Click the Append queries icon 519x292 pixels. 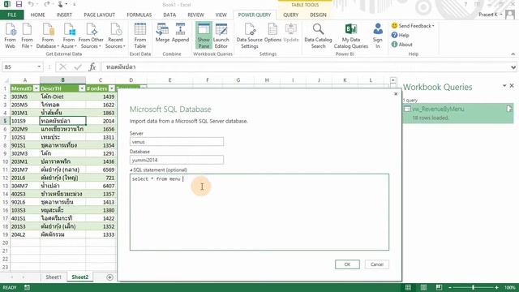click(x=180, y=32)
